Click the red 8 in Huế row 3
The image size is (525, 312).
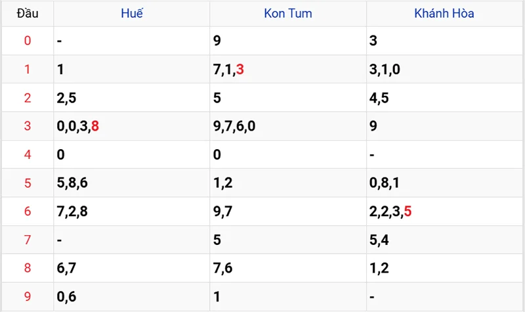tap(96, 126)
